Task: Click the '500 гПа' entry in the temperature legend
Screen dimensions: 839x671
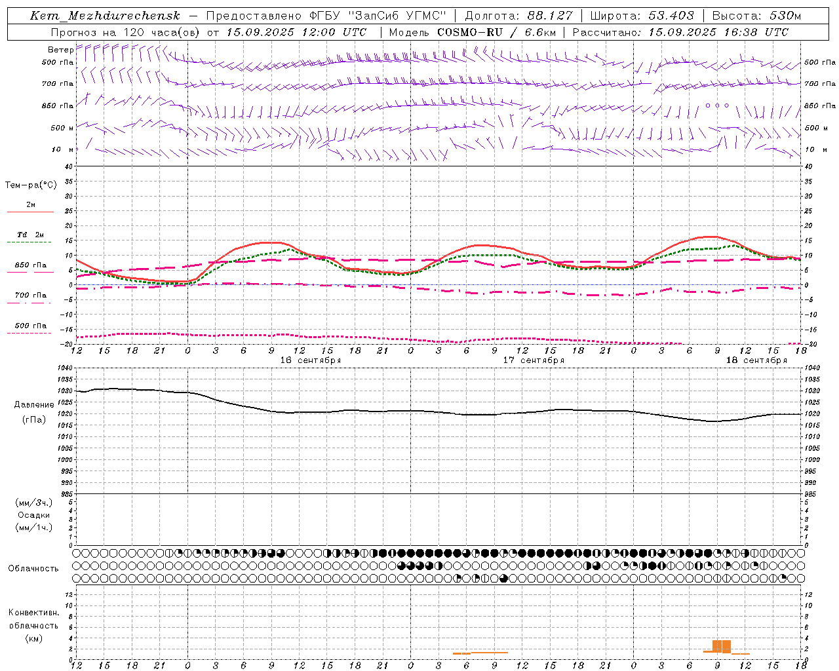Action: pyautogui.click(x=30, y=326)
